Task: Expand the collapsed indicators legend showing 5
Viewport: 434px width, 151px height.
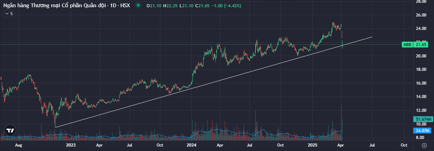Action: 9,13
